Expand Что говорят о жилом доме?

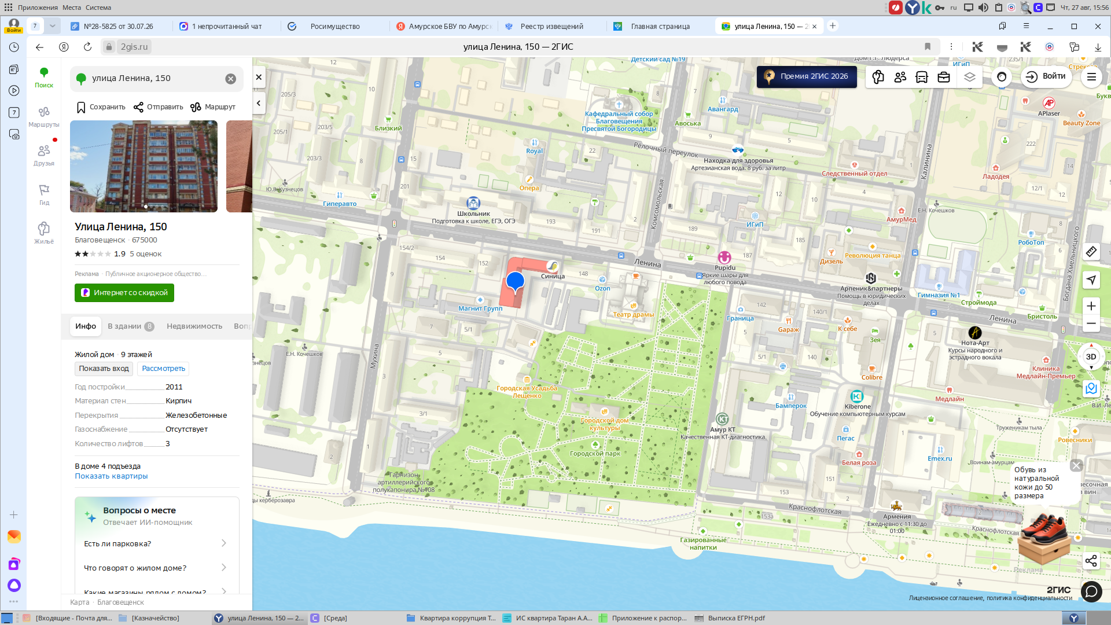pyautogui.click(x=156, y=568)
